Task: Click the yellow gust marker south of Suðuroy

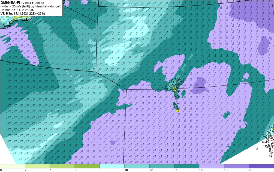Action: (x=178, y=110)
